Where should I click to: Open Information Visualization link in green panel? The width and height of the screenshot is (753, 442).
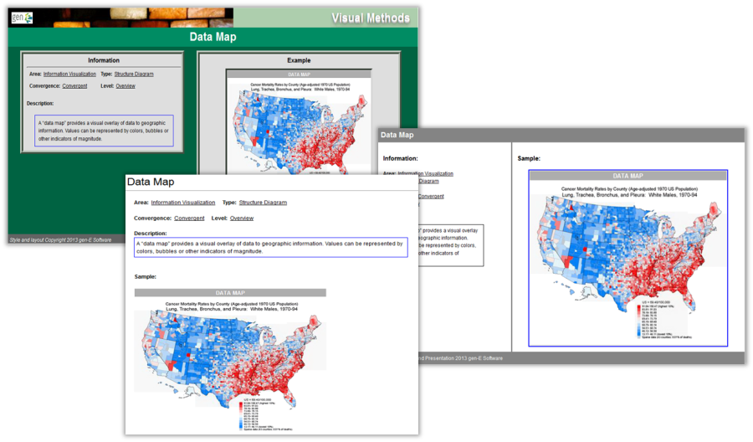click(69, 74)
